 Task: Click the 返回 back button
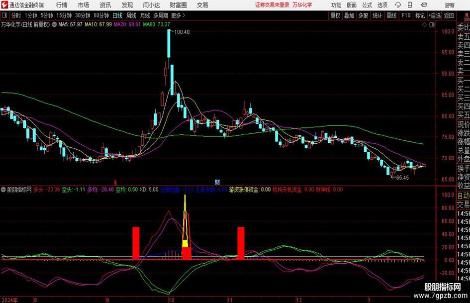[x=449, y=15]
